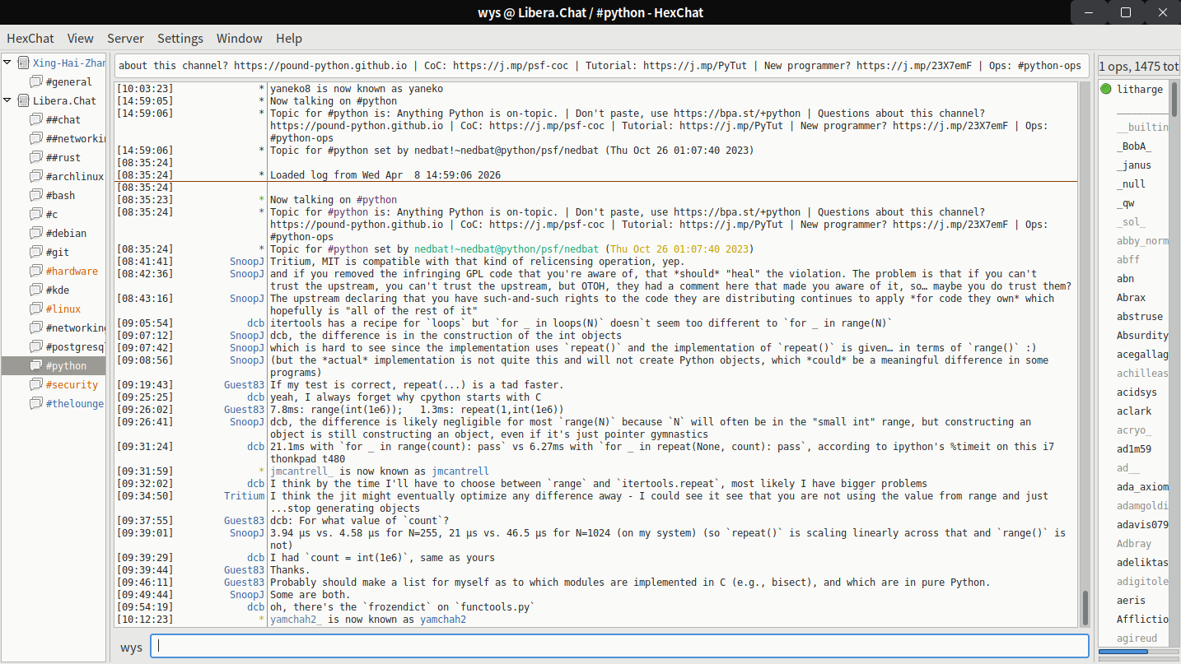
Task: Open the Settings menu
Action: pyautogui.click(x=180, y=39)
